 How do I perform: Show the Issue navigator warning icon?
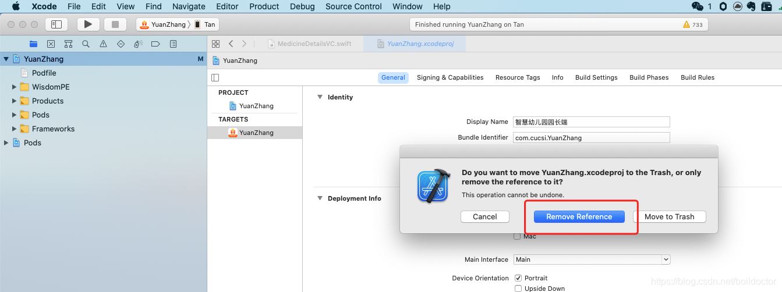pyautogui.click(x=103, y=44)
